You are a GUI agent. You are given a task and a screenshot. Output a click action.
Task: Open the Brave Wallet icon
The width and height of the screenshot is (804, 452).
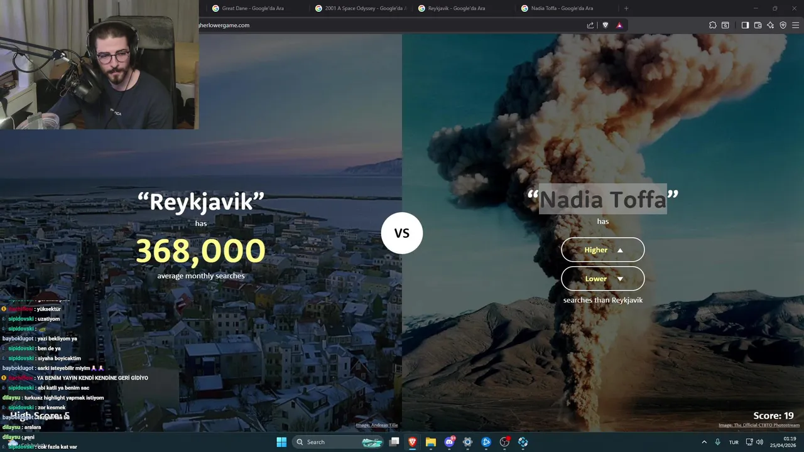click(x=758, y=25)
